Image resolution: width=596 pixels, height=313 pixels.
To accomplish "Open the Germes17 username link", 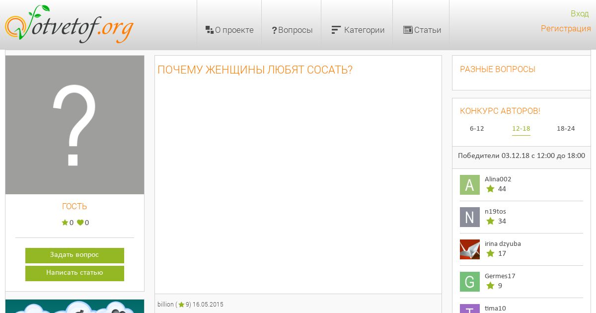I will (500, 276).
